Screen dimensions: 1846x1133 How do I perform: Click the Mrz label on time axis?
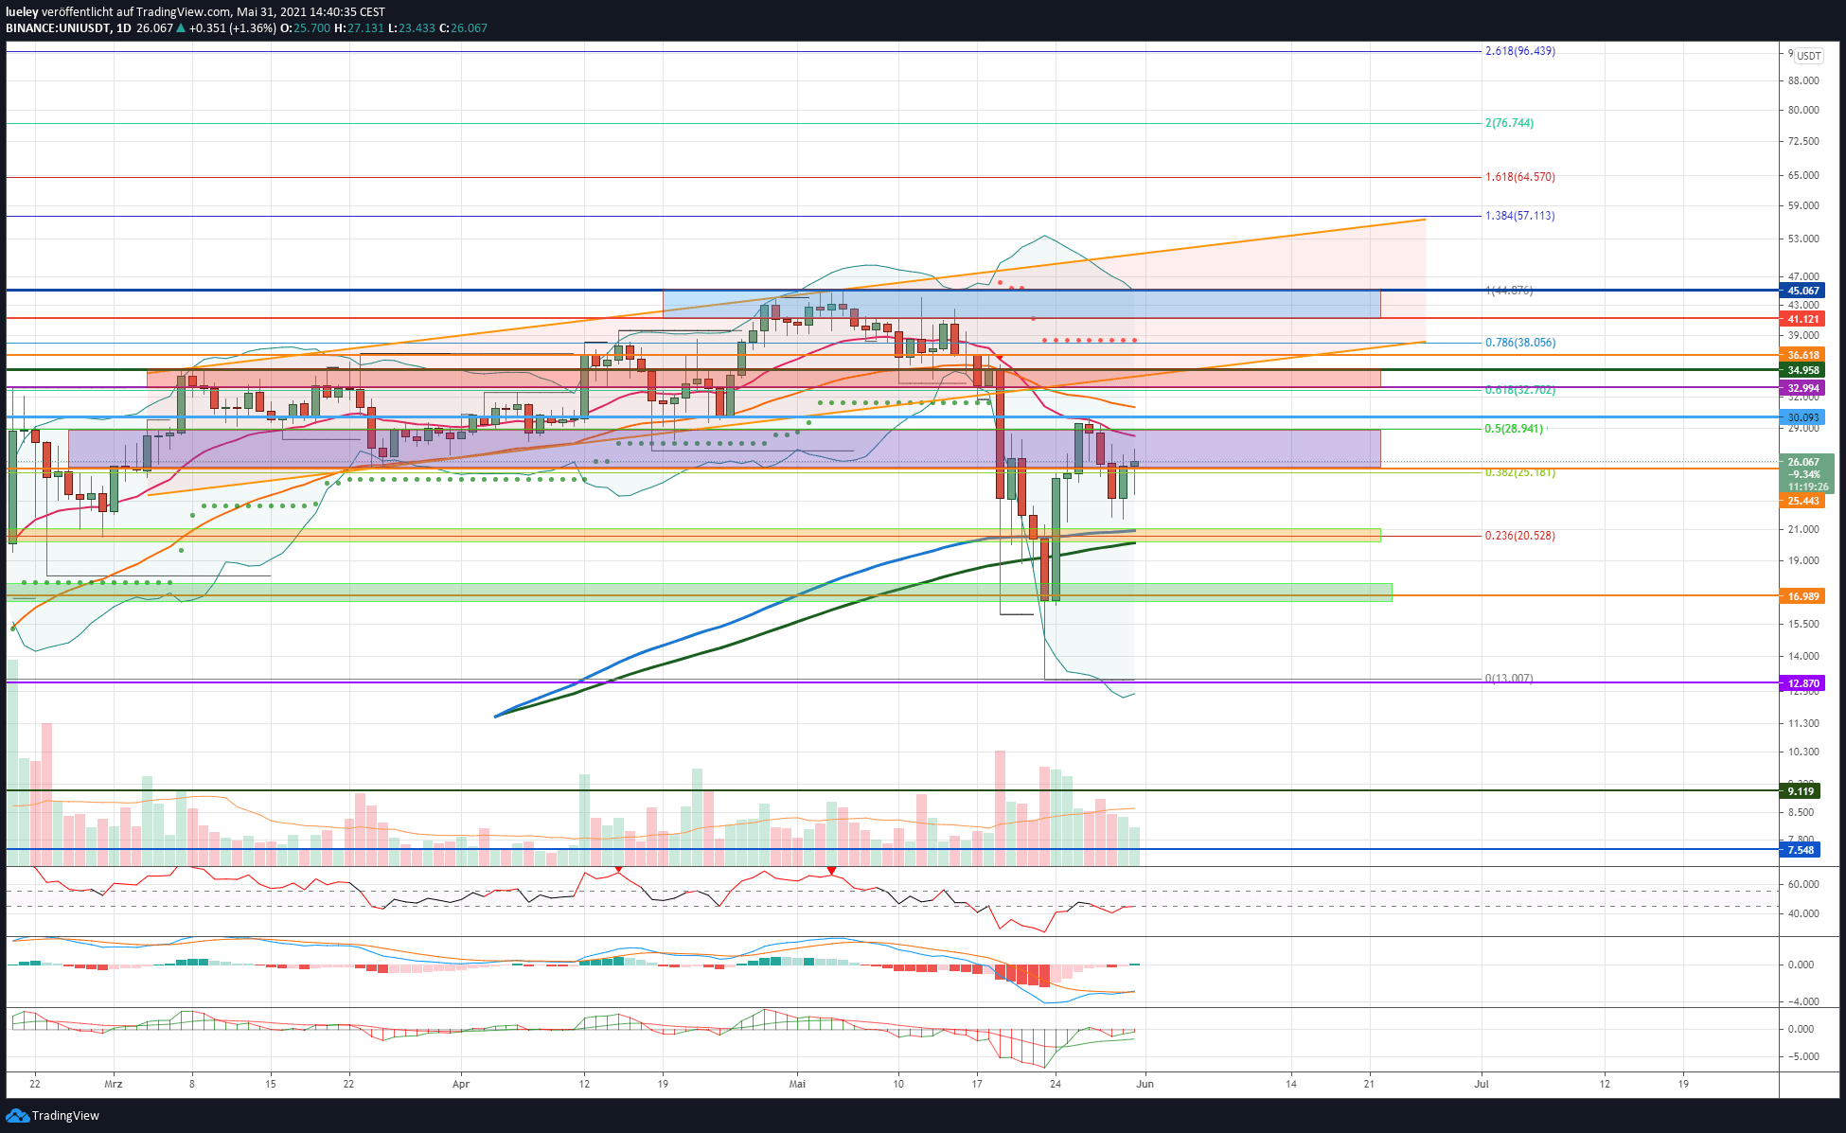click(x=114, y=1085)
